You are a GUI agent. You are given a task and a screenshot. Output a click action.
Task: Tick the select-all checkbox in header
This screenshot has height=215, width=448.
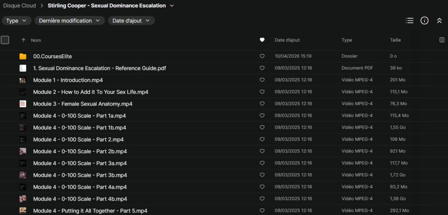pyautogui.click(x=5, y=40)
